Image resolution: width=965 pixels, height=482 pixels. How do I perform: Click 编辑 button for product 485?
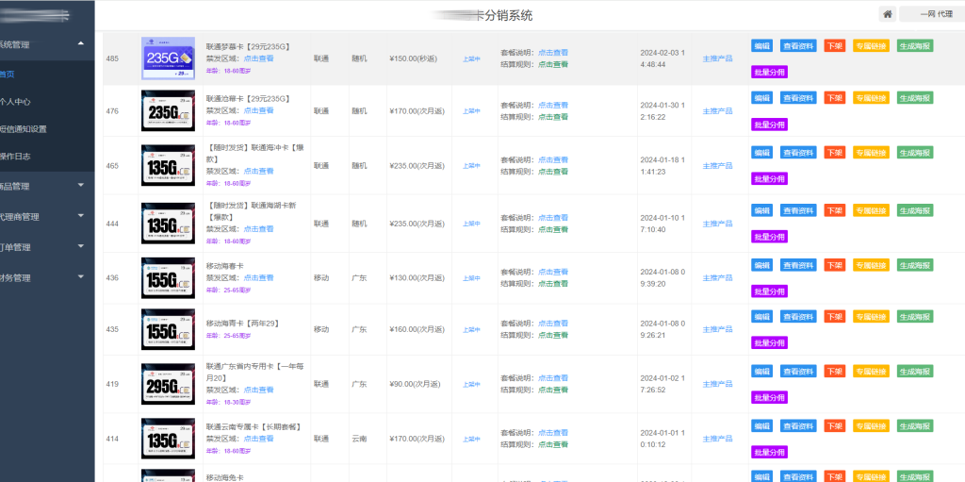point(761,45)
